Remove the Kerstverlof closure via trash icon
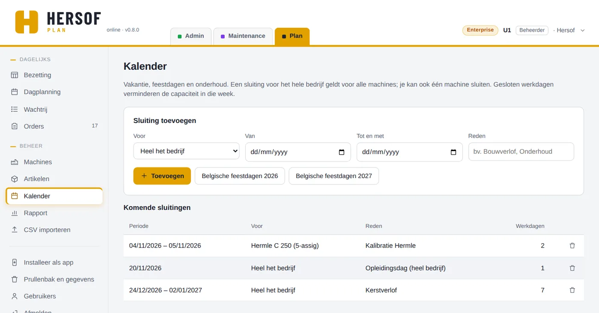 click(572, 290)
